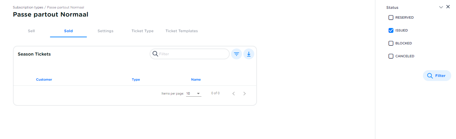Open the Settings tab
456x139 pixels.
point(105,31)
